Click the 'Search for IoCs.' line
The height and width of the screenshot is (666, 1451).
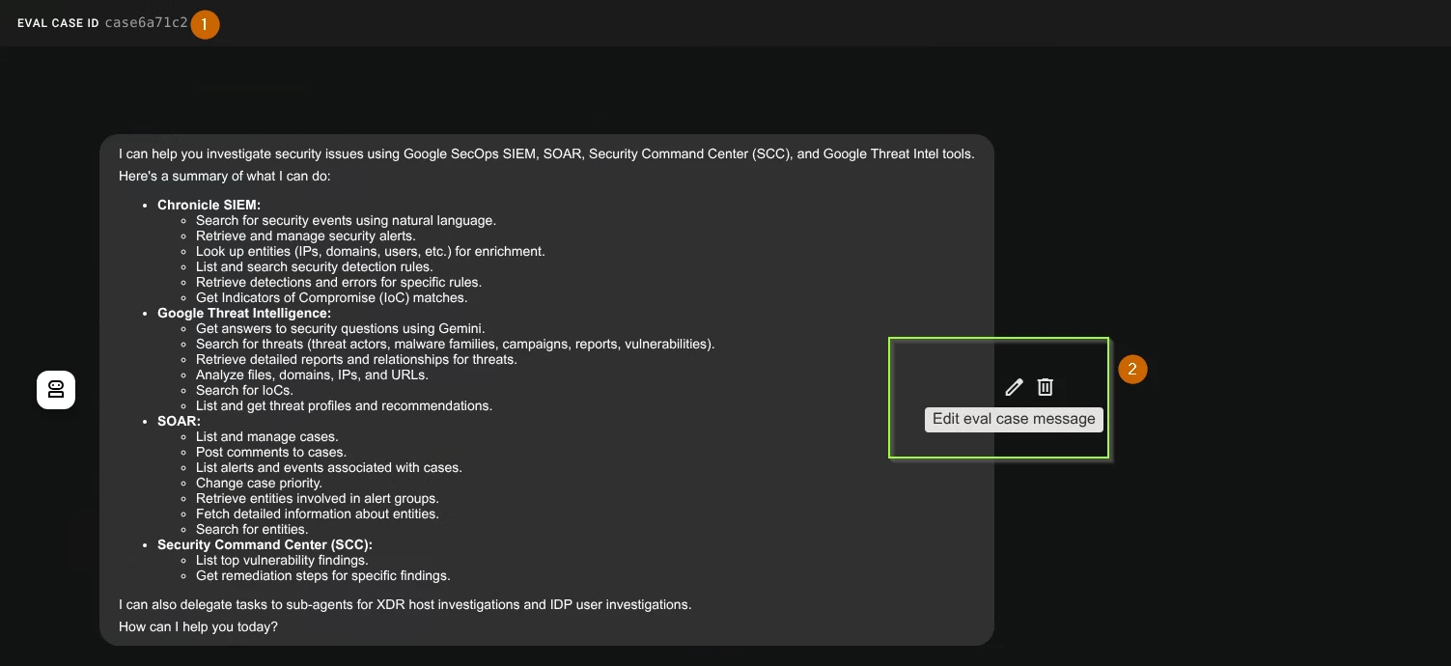(x=244, y=390)
